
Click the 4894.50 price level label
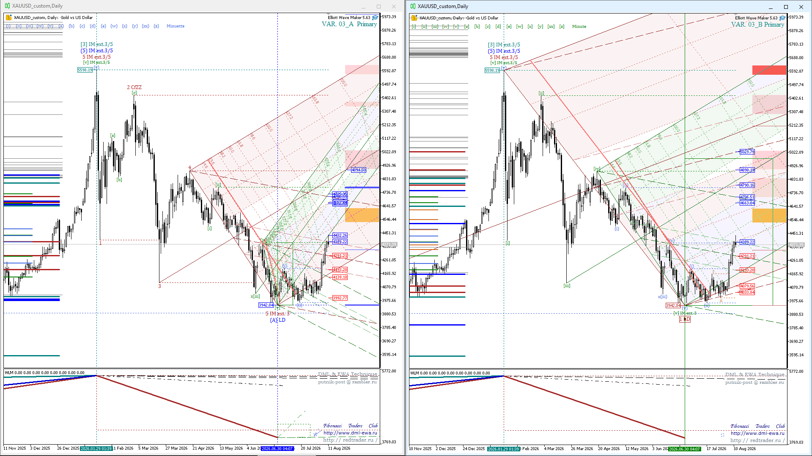coord(359,170)
